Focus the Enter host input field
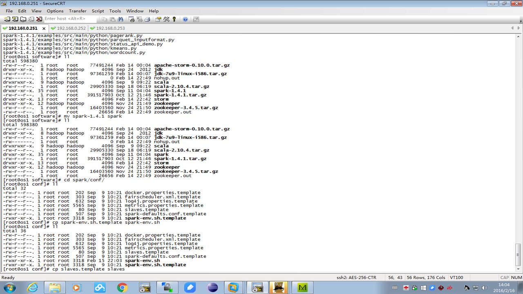This screenshot has width=523, height=294. (x=70, y=19)
